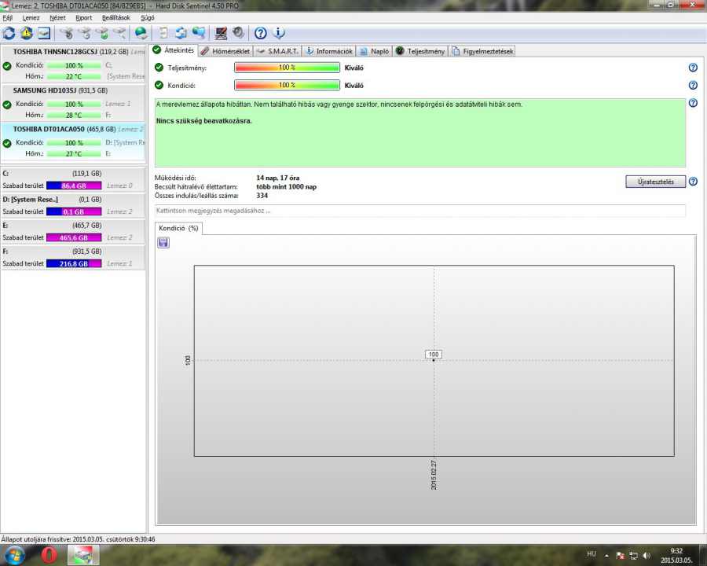The image size is (707, 566).
Task: Select the TOSHIBA DT01ACA050 disk
Action: click(73, 141)
